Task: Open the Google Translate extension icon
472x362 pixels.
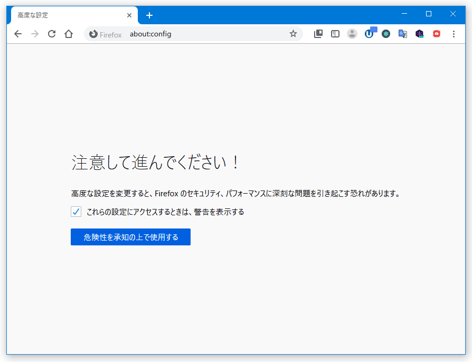Action: pos(403,34)
